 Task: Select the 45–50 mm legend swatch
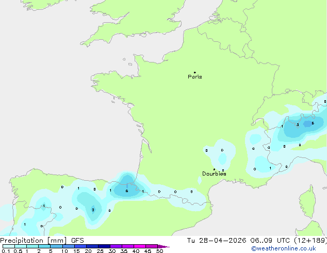point(152,246)
